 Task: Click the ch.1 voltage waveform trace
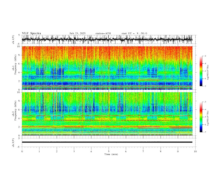[x=107, y=39]
